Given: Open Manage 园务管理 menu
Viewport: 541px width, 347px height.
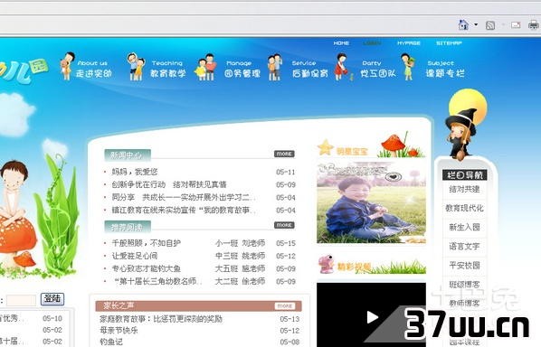Looking at the screenshot, I should pyautogui.click(x=242, y=69).
